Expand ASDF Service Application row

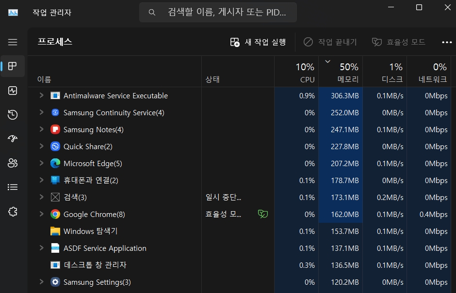tap(41, 247)
